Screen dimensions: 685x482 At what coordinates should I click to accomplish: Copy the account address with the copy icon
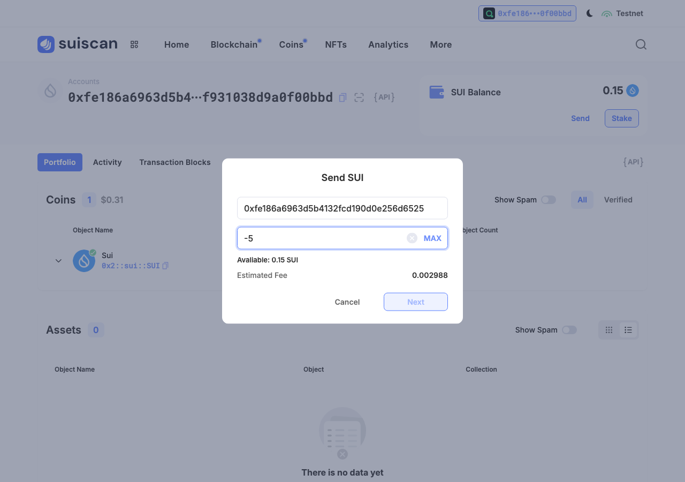pyautogui.click(x=343, y=97)
